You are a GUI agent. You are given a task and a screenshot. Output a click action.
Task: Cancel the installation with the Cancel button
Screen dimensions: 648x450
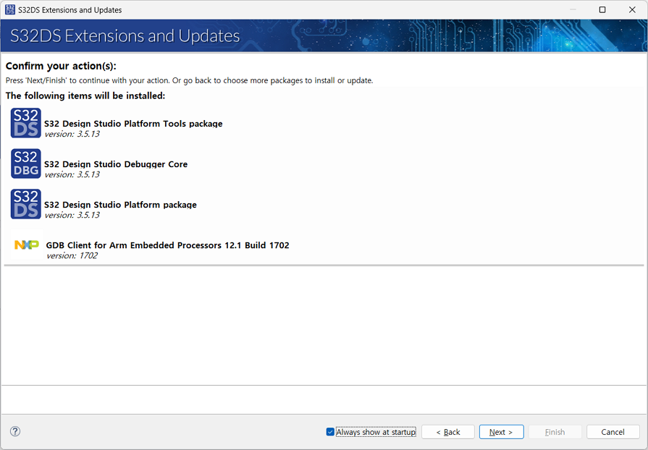(612, 431)
